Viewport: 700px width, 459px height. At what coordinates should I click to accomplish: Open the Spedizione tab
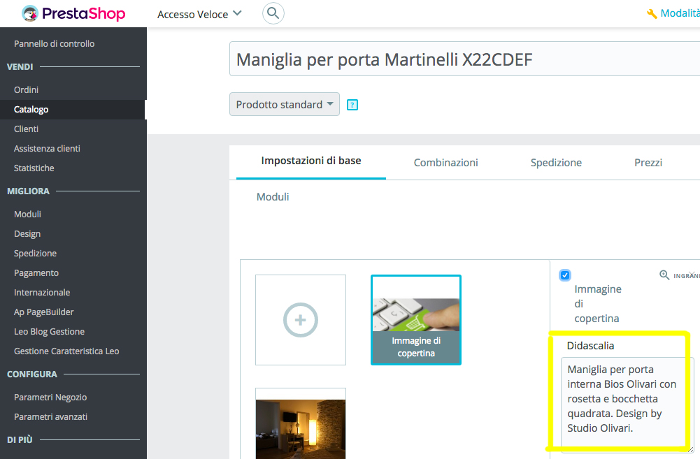click(556, 162)
